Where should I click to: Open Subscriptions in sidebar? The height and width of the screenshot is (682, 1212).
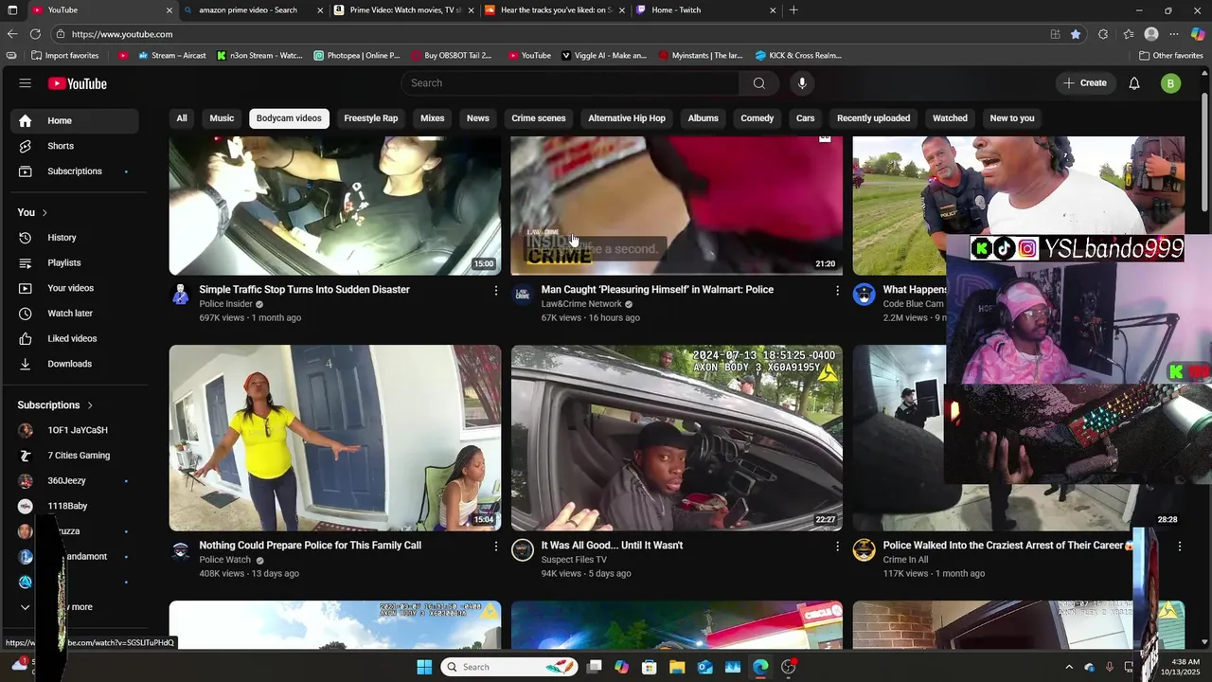74,171
